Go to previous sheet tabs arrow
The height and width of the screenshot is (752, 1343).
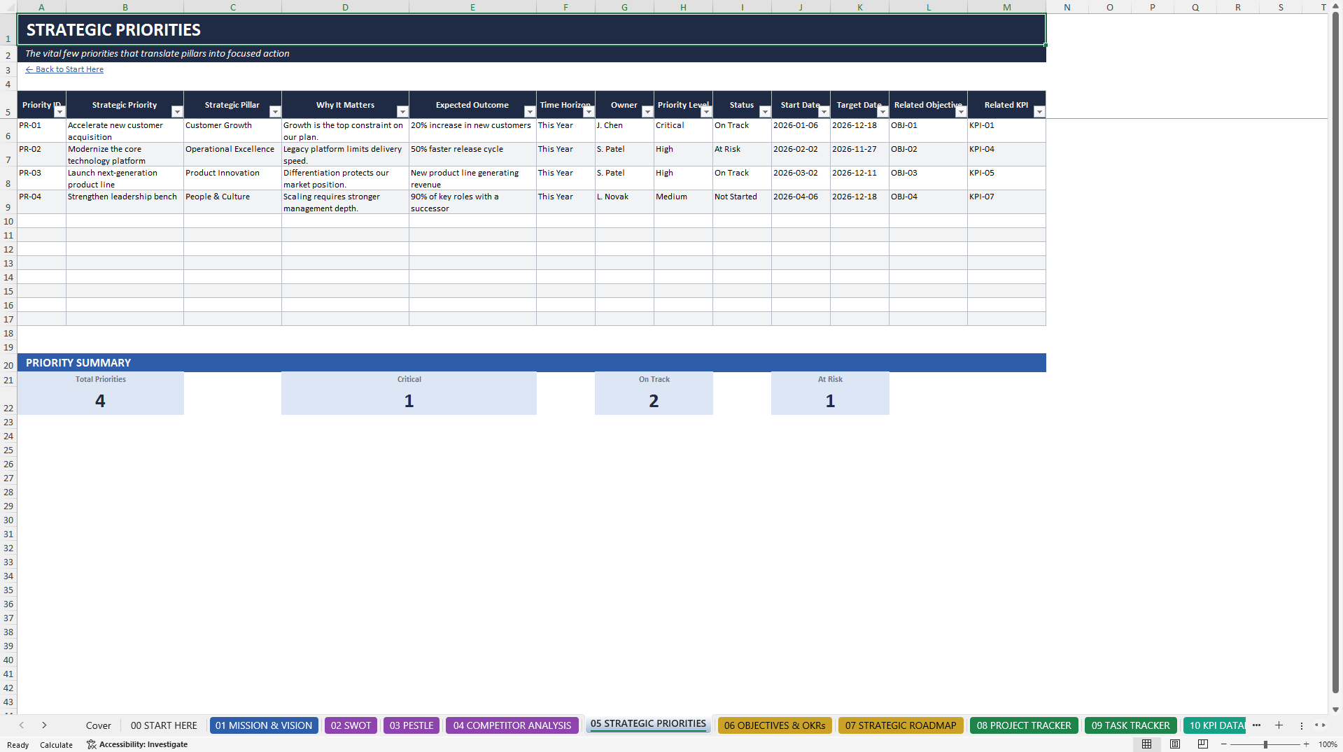(x=22, y=725)
